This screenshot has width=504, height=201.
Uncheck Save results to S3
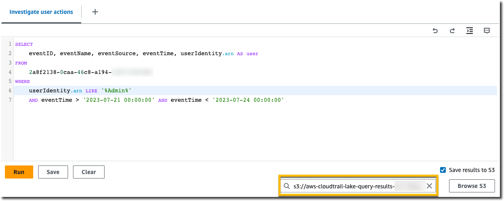(x=443, y=170)
